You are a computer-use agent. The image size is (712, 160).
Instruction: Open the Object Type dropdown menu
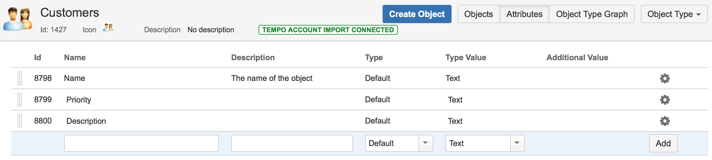(x=674, y=14)
